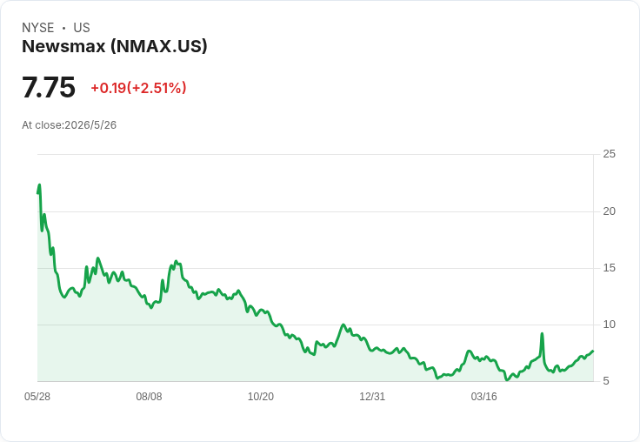Viewport: 640px width, 442px height.
Task: Click the latest endpoint of the price line
Action: click(x=593, y=351)
